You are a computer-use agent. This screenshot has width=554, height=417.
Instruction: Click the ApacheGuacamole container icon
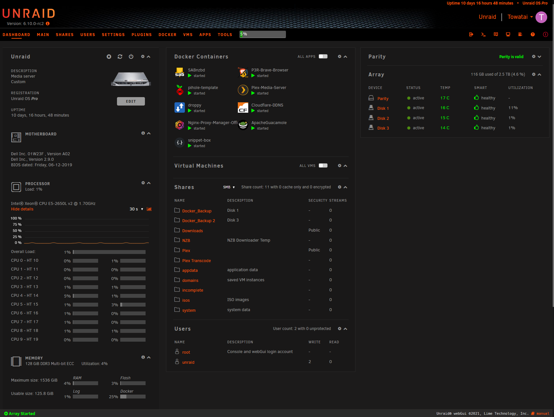click(x=243, y=125)
